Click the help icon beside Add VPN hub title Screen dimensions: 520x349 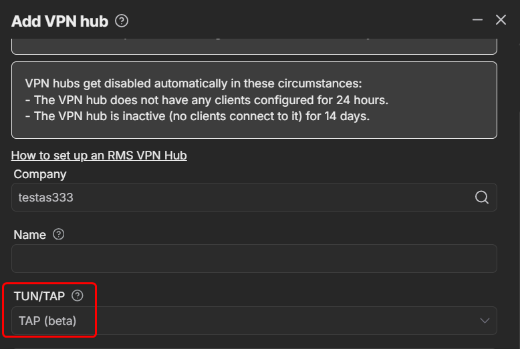coord(122,21)
